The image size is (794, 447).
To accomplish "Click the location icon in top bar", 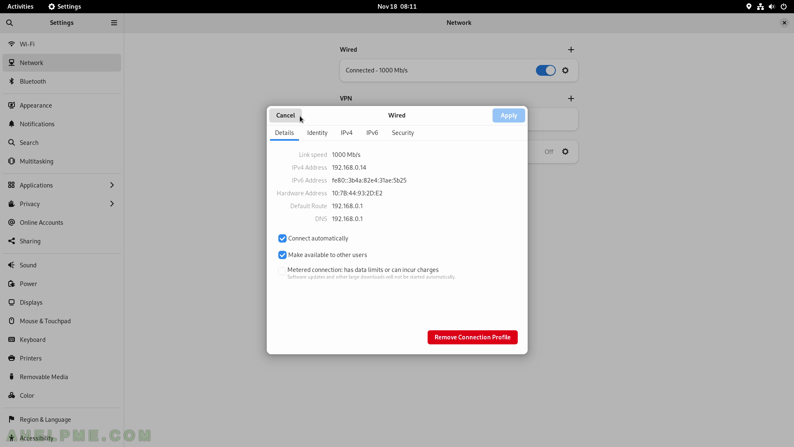I will tap(749, 7).
